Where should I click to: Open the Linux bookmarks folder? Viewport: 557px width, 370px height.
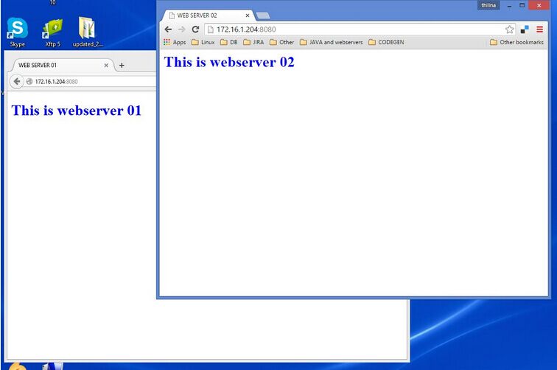click(x=203, y=42)
